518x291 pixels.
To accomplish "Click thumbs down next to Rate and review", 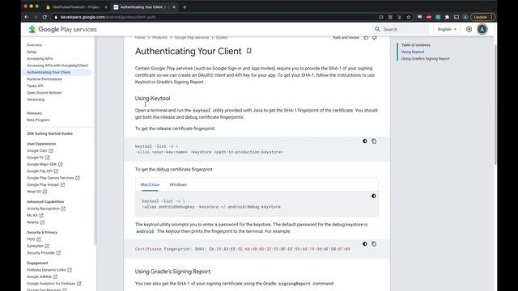I will (374, 38).
